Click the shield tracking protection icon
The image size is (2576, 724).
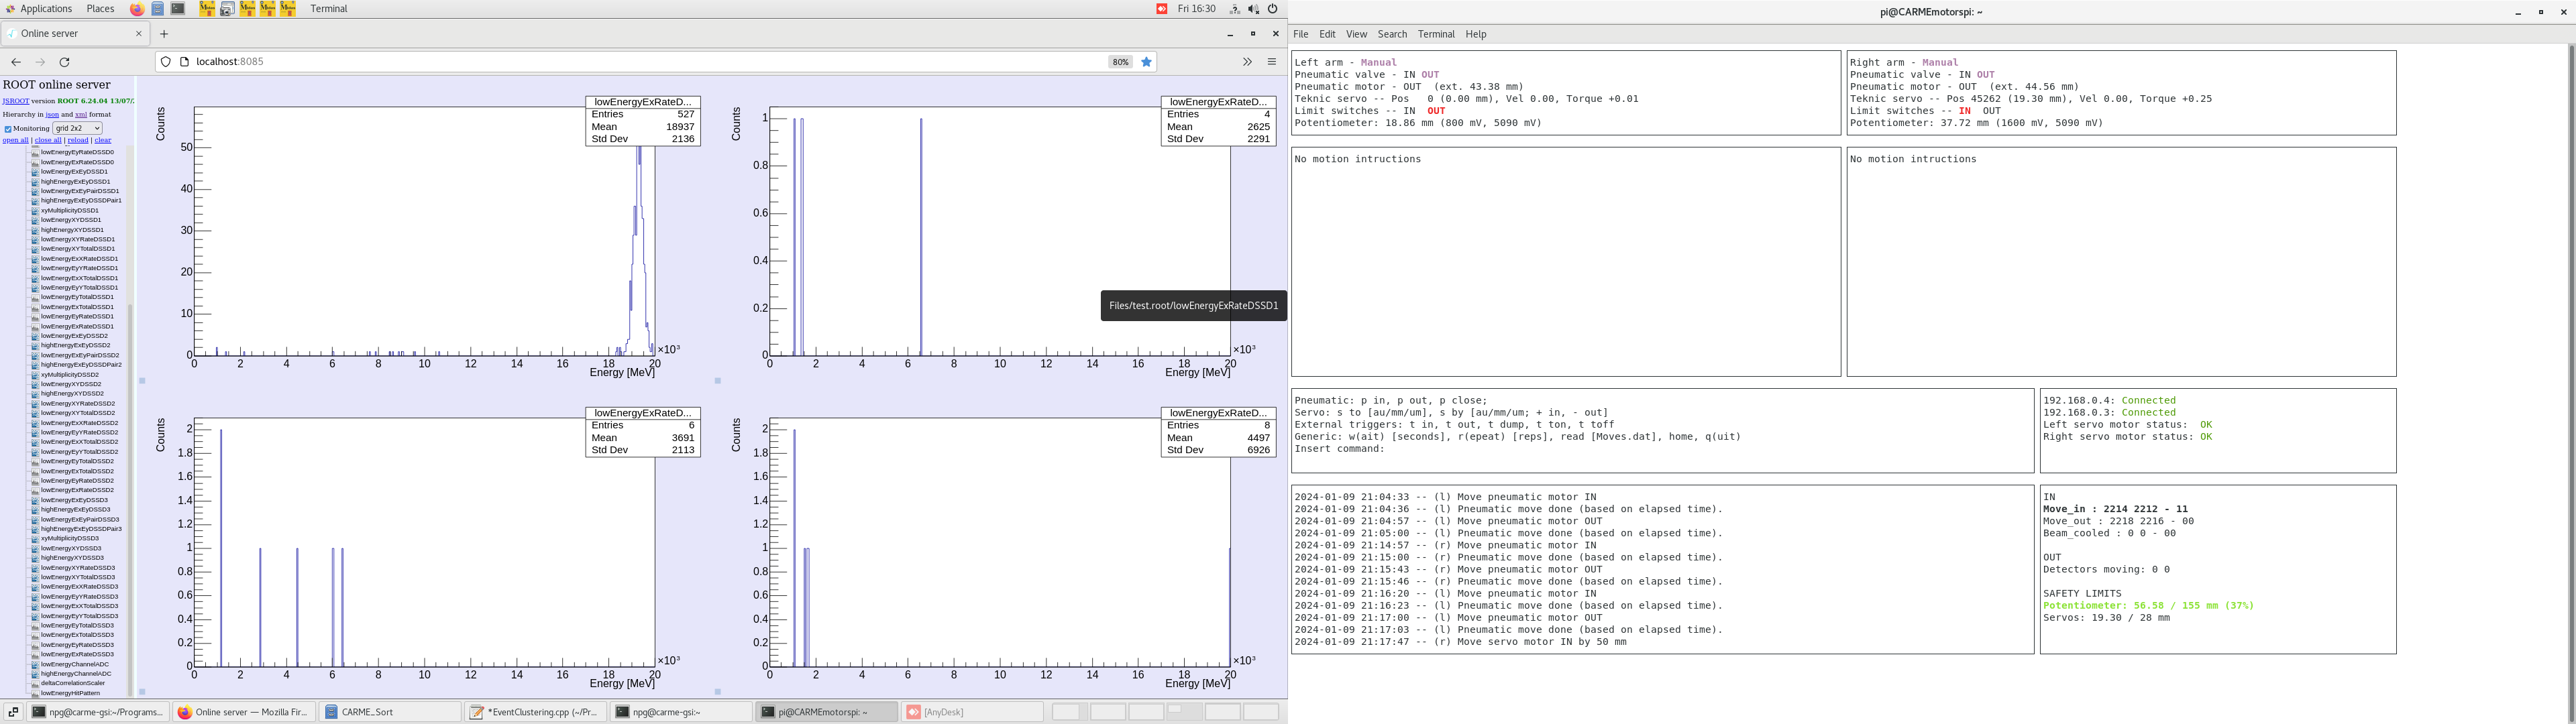click(166, 62)
